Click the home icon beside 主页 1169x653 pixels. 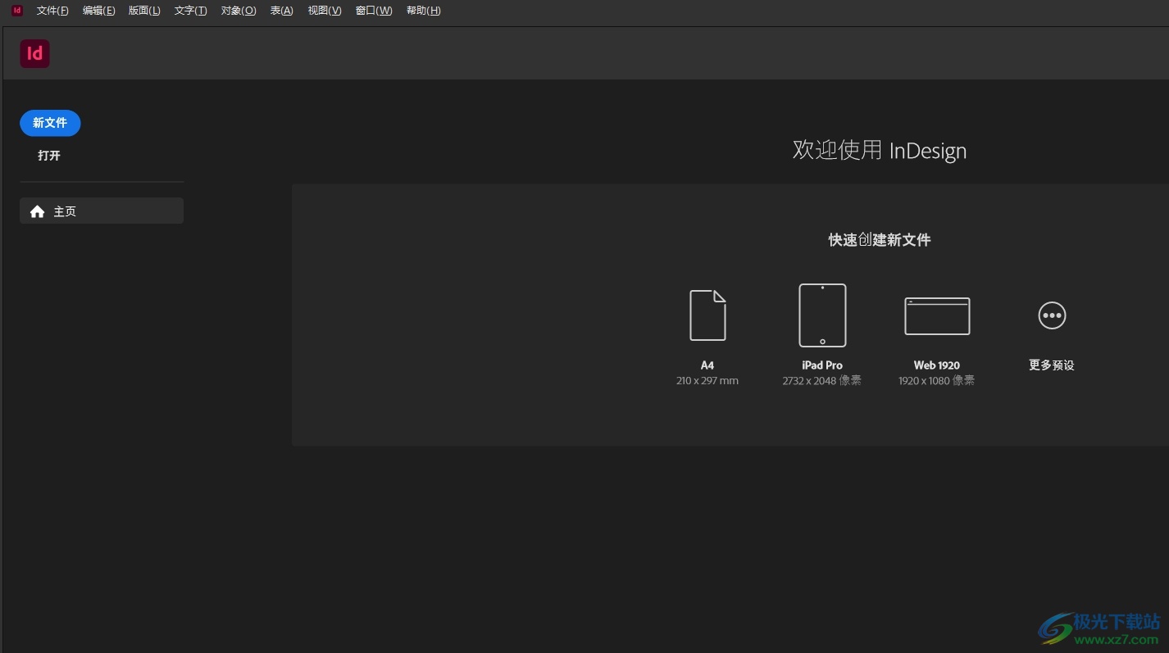coord(37,211)
